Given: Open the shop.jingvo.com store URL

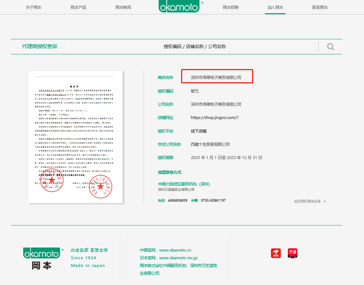Looking at the screenshot, I should pyautogui.click(x=215, y=118).
